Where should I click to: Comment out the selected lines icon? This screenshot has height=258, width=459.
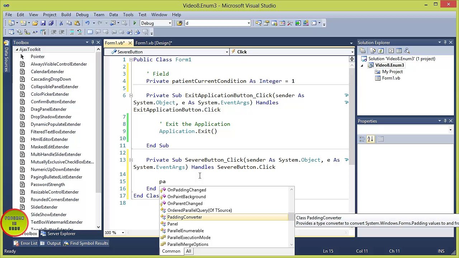click(x=72, y=32)
